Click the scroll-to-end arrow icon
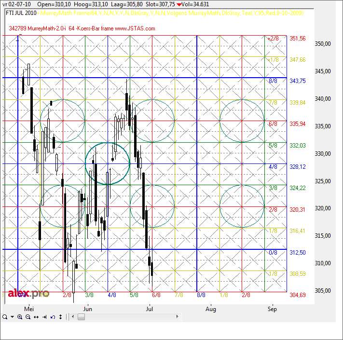Image resolution: width=343 pixels, height=340 pixels. [44, 317]
